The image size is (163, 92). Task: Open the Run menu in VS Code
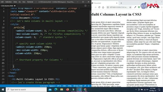(24, 2)
